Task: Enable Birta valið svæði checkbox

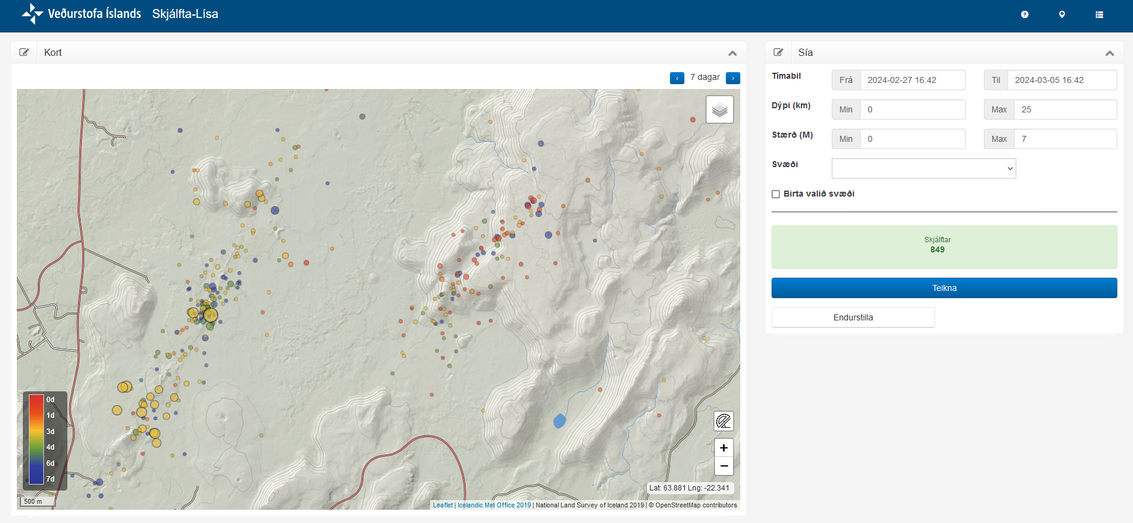Action: [x=776, y=194]
